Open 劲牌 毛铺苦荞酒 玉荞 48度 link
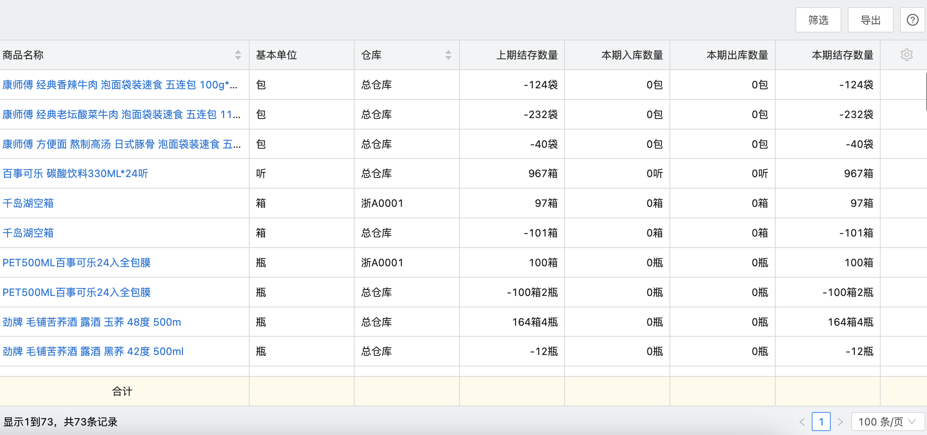 (92, 322)
